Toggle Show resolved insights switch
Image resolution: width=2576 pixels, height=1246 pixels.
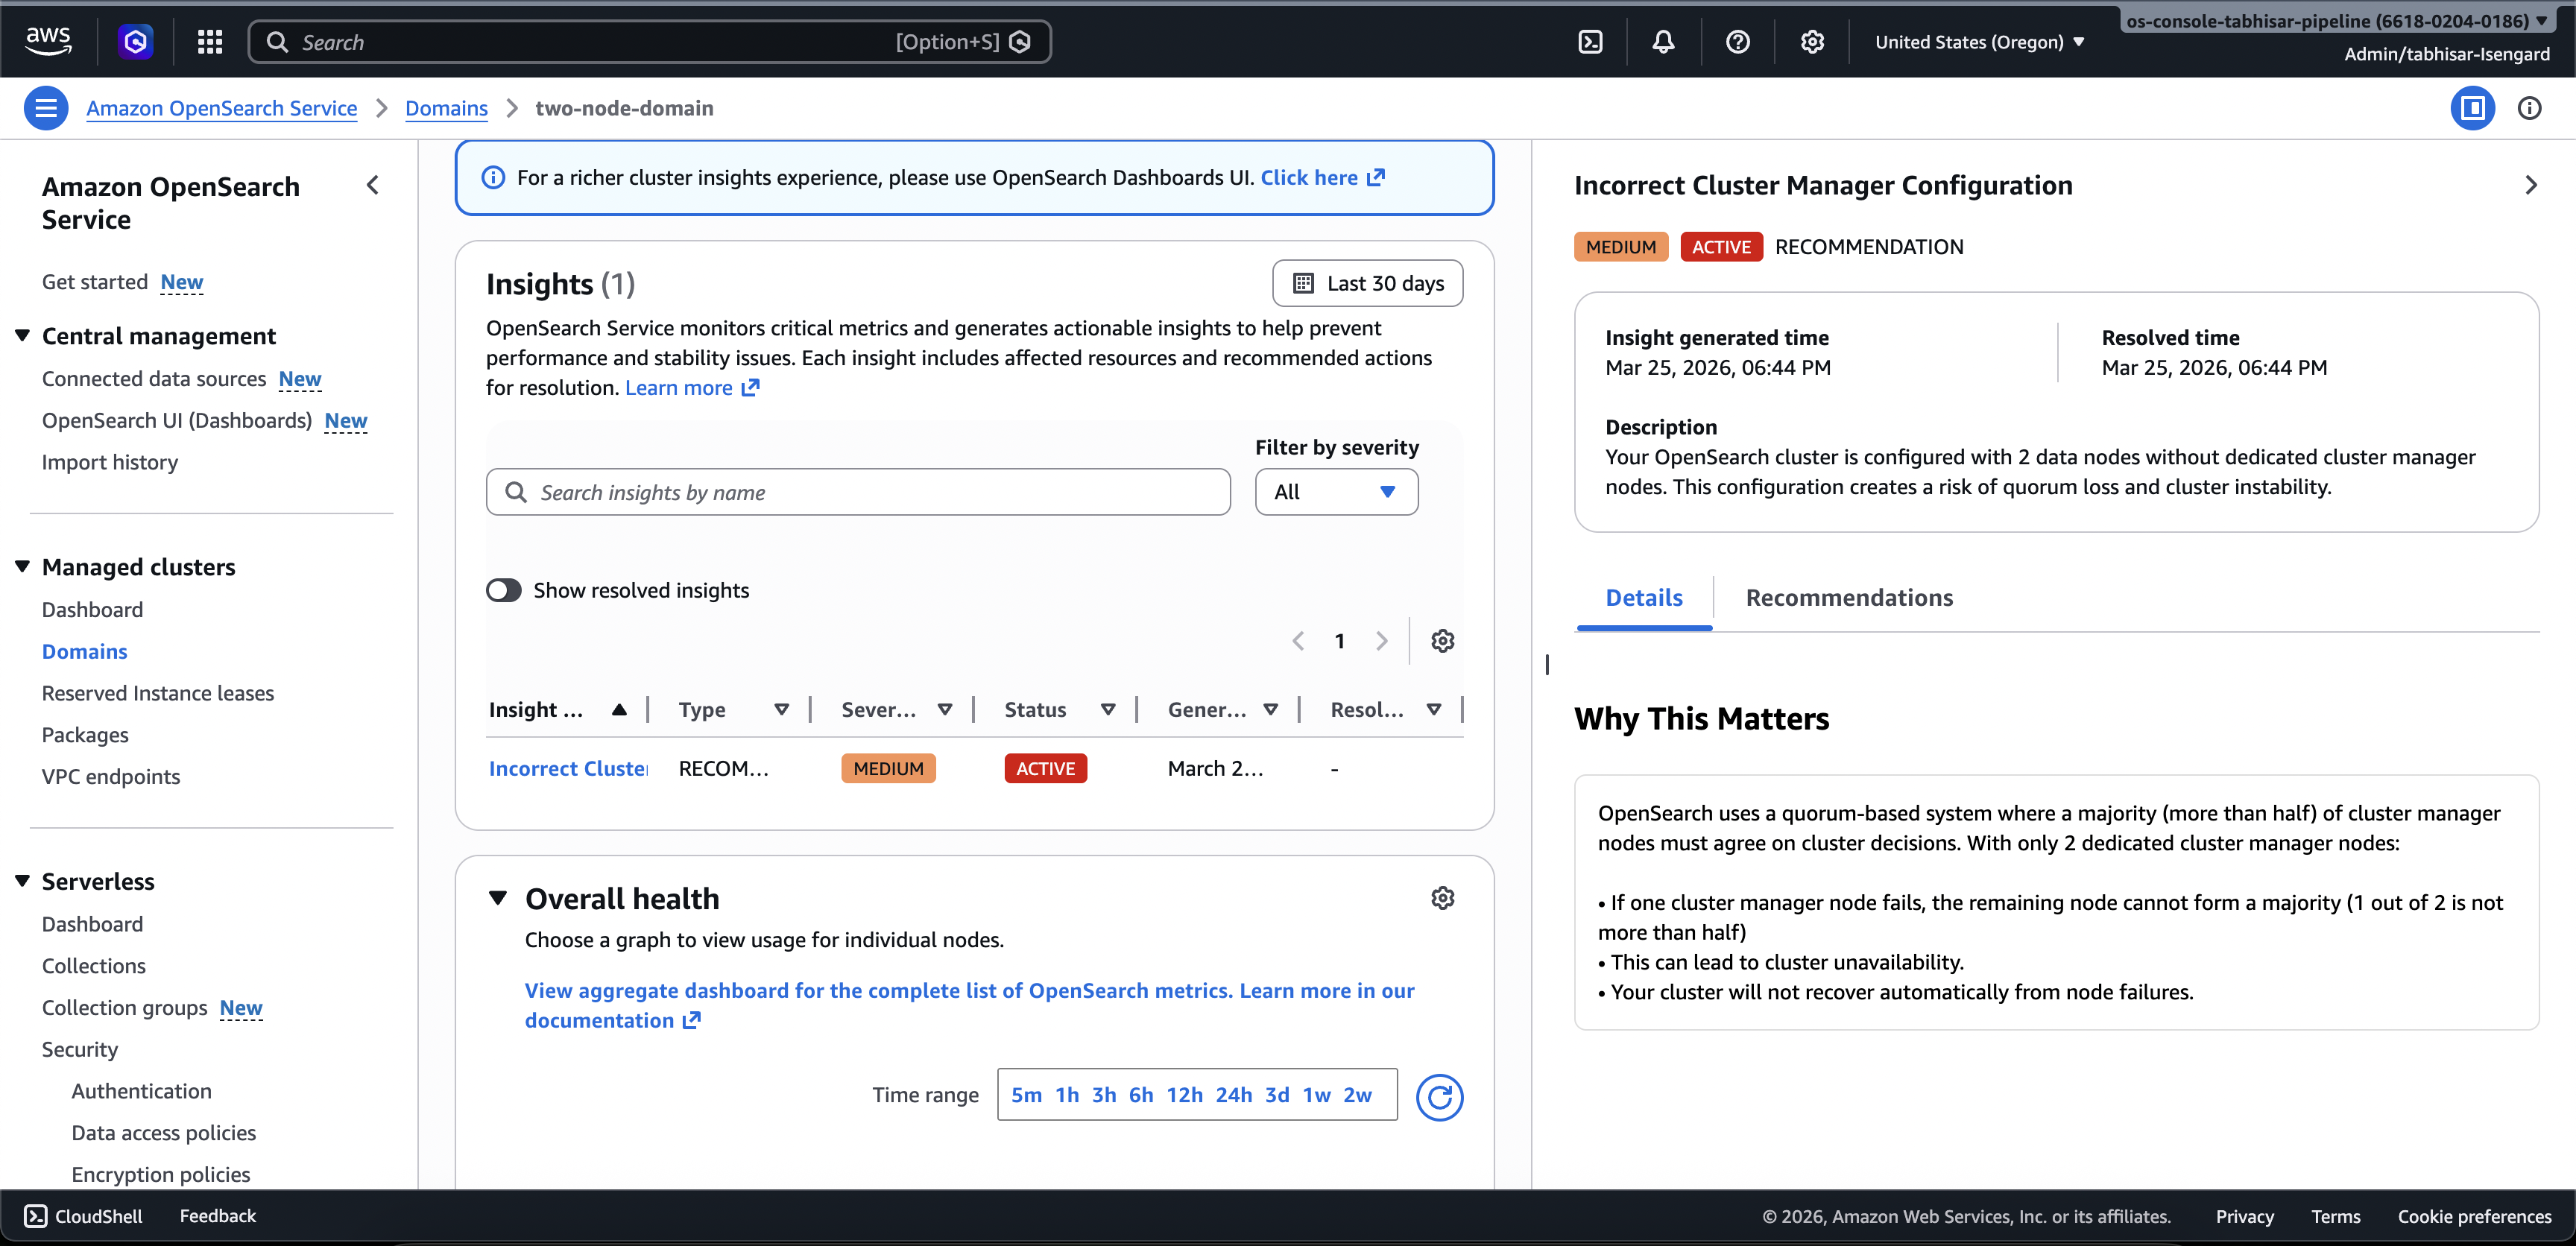point(504,590)
